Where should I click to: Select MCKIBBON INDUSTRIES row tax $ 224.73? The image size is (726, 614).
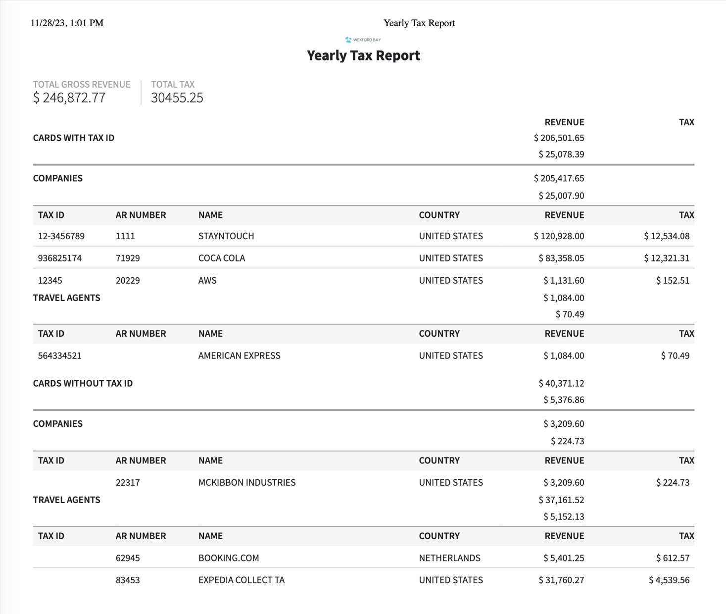(673, 482)
